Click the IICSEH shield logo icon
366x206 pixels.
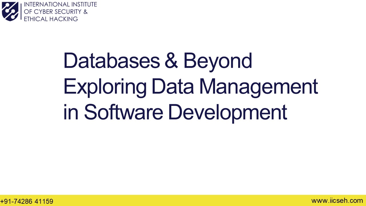(x=10, y=11)
